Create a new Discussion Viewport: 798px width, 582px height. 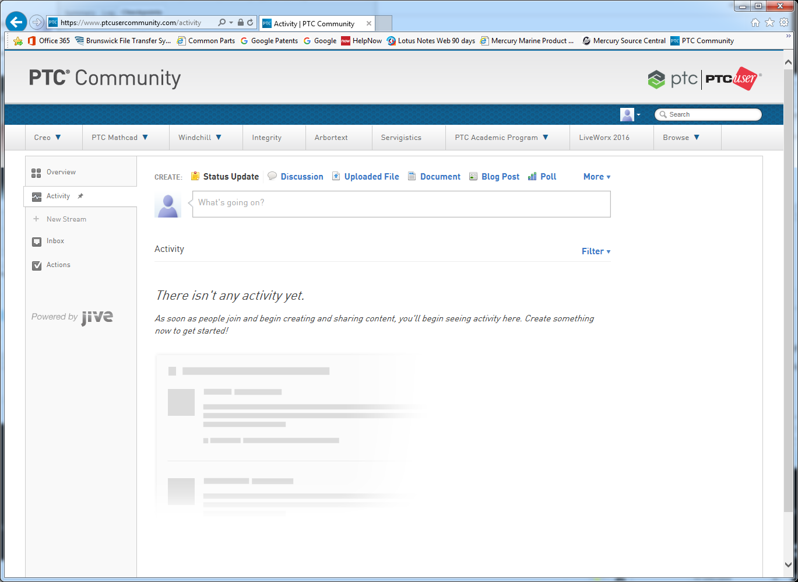point(296,177)
